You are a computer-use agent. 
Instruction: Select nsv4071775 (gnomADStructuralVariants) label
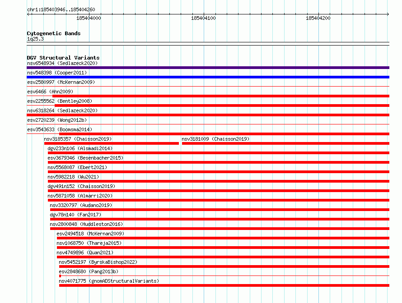[x=109, y=281]
